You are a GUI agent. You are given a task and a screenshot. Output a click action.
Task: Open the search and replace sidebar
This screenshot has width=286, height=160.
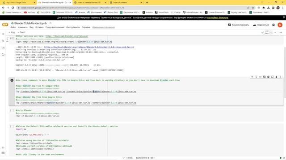pyautogui.click(x=3, y=41)
